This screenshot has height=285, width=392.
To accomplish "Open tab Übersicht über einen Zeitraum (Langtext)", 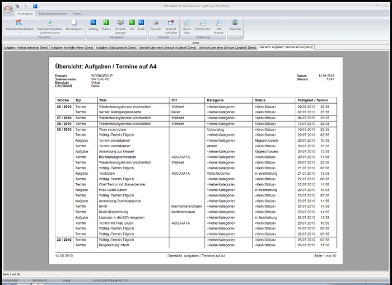I will pyautogui.click(x=228, y=48).
